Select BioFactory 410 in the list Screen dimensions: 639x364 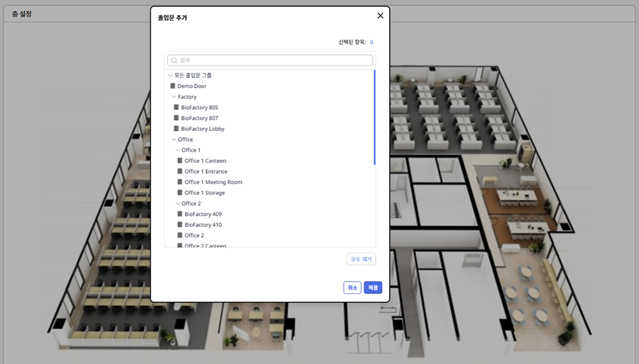click(203, 225)
